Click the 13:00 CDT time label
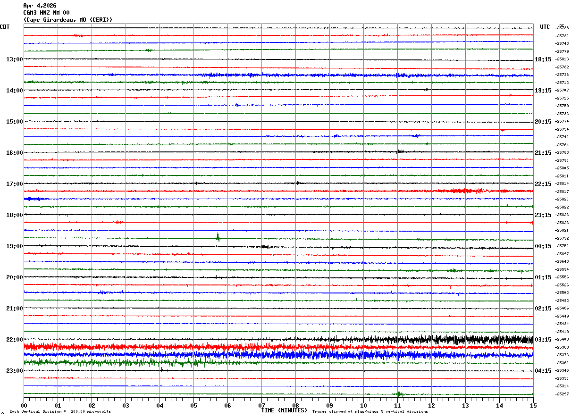571x418 pixels. click(14, 59)
